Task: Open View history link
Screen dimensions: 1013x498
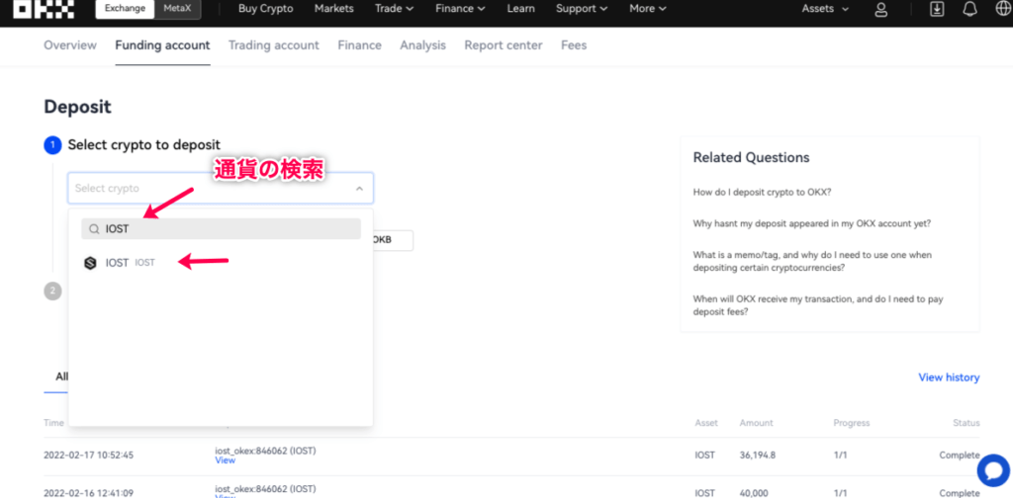Action: [x=949, y=377]
